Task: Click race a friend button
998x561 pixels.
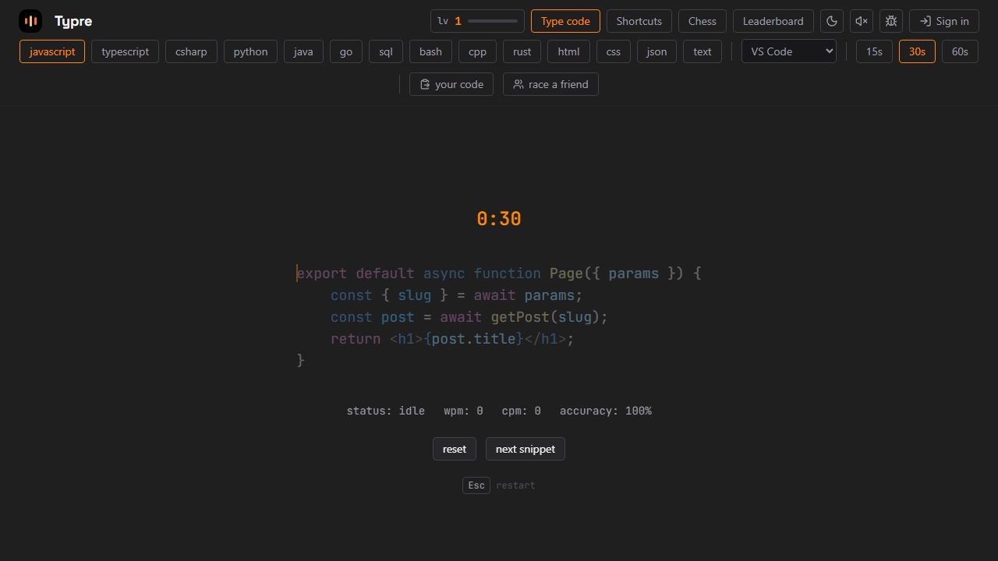Action: [x=550, y=84]
